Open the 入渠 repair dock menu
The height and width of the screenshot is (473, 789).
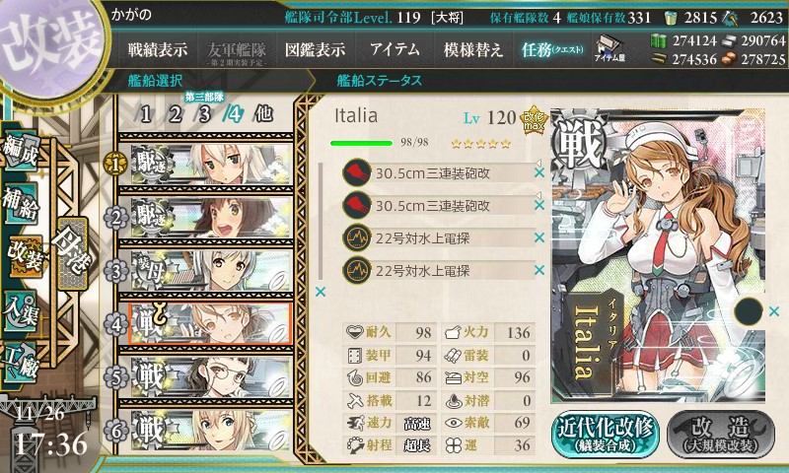point(21,311)
